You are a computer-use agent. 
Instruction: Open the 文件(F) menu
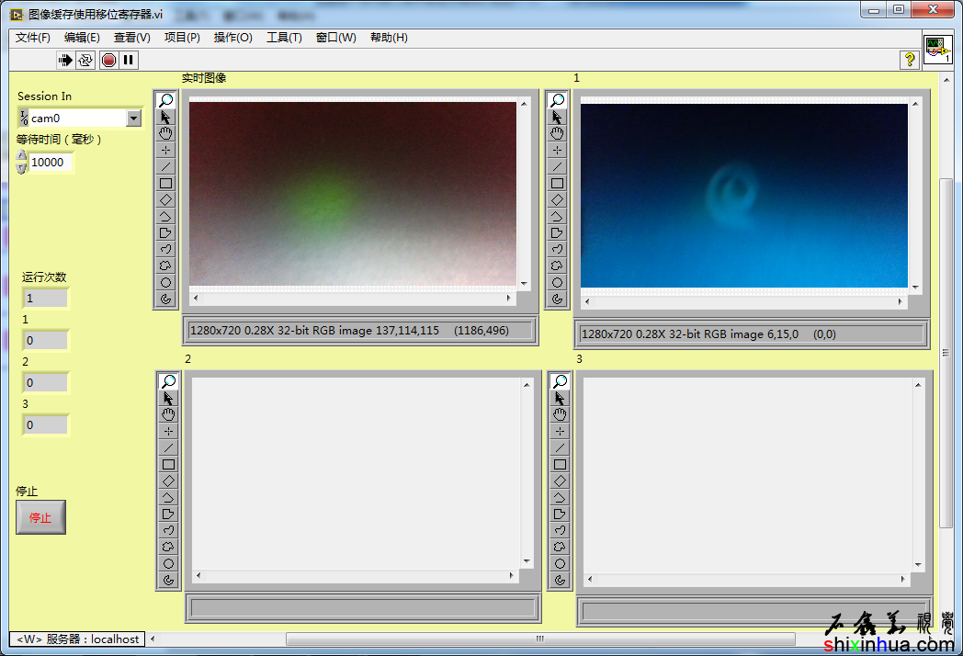(33, 38)
